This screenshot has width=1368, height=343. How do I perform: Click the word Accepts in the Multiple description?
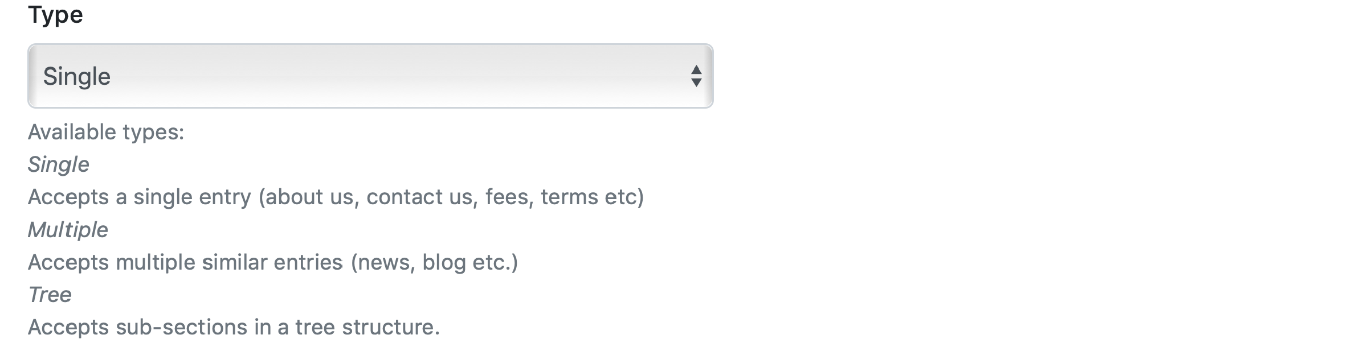(68, 262)
